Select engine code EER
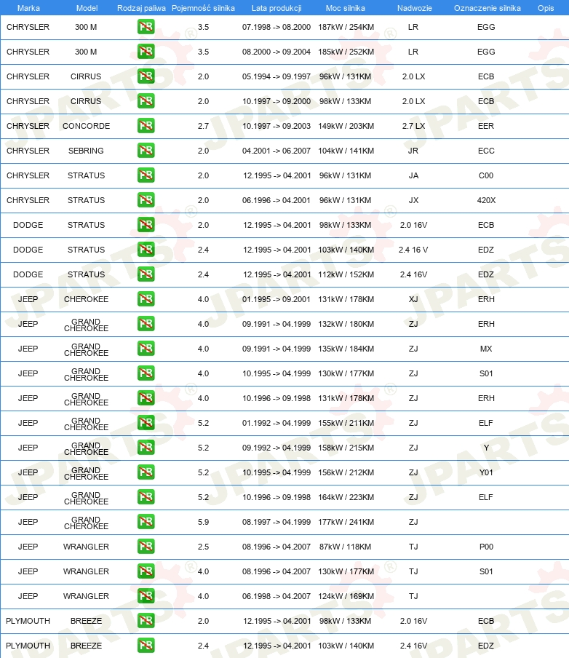 tap(486, 126)
